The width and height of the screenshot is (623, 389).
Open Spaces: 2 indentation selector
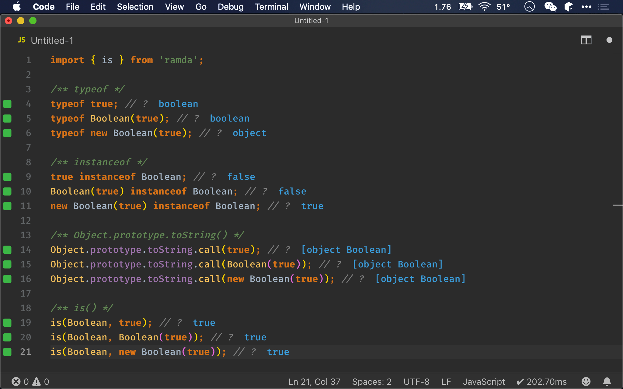coord(372,381)
